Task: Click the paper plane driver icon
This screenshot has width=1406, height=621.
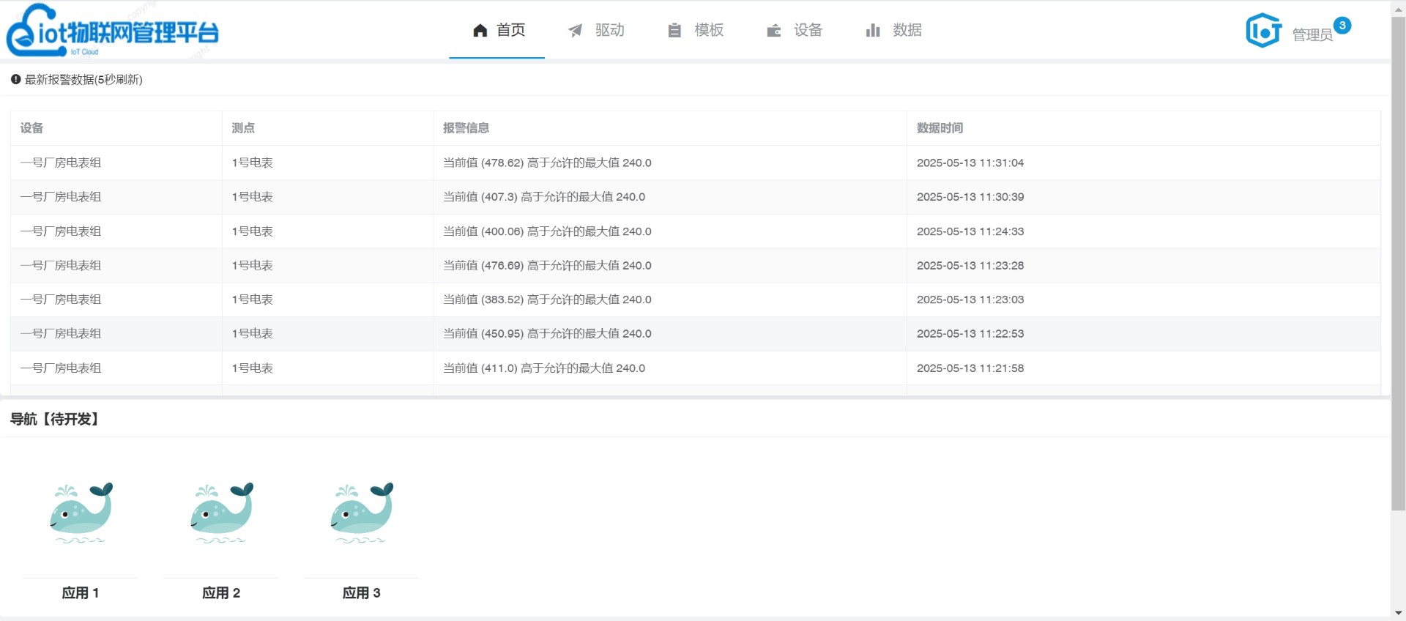Action: pos(576,30)
